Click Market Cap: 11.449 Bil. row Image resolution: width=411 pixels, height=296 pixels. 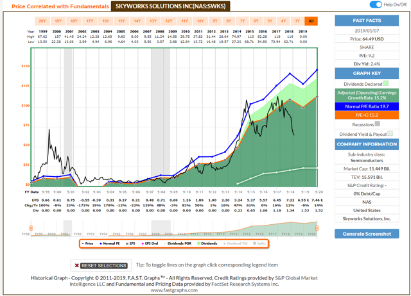tap(367, 169)
